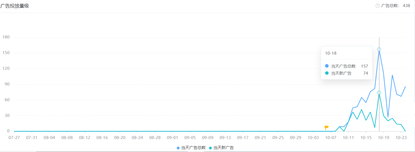This screenshot has height=152, width=415.
Task: Click the 180 y-axis value label
Action: pyautogui.click(x=6, y=37)
